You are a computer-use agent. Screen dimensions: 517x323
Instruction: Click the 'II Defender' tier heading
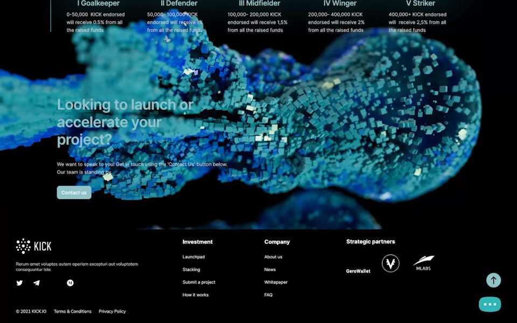coord(179,3)
